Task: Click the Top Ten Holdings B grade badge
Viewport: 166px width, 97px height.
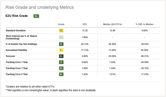Action: coord(61,44)
